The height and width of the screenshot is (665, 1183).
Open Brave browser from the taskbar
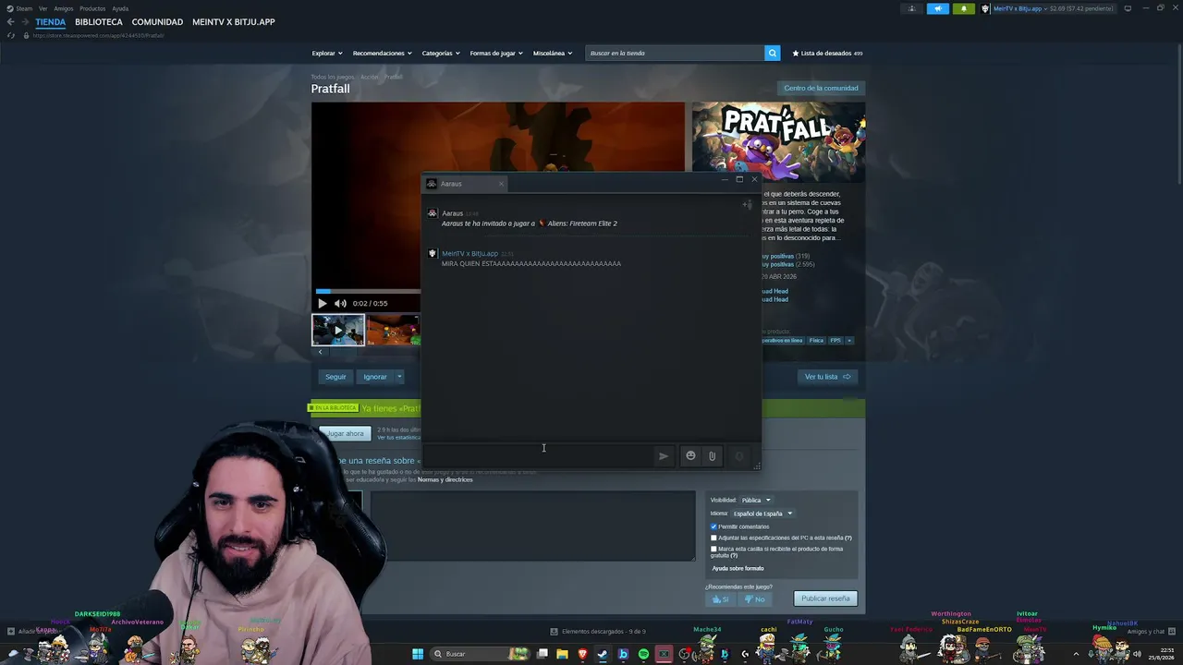click(x=582, y=654)
